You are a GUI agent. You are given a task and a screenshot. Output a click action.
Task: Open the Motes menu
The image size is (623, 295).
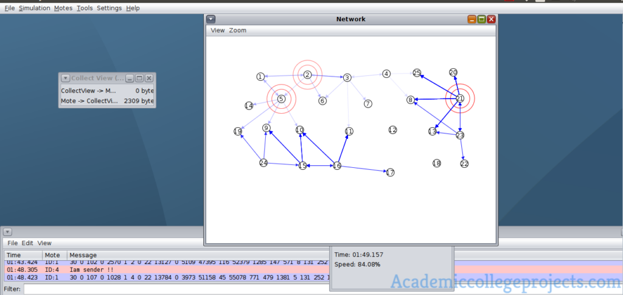pyautogui.click(x=63, y=8)
